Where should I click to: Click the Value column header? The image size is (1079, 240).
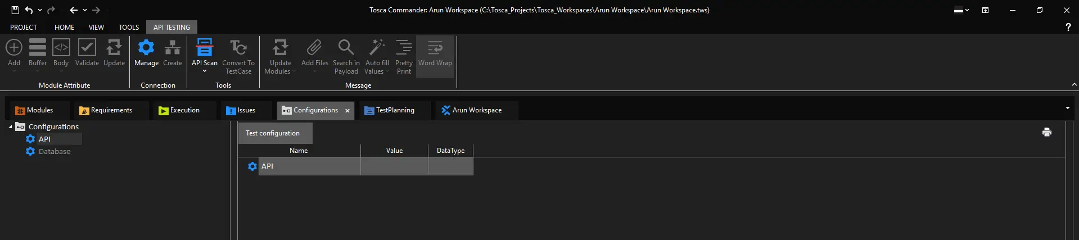pyautogui.click(x=395, y=151)
